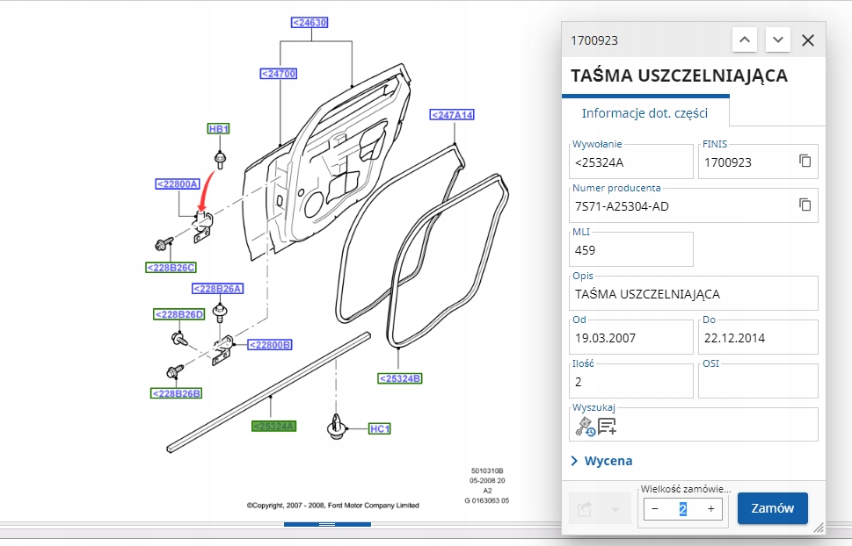Click the MLI field showing 459

pos(630,250)
